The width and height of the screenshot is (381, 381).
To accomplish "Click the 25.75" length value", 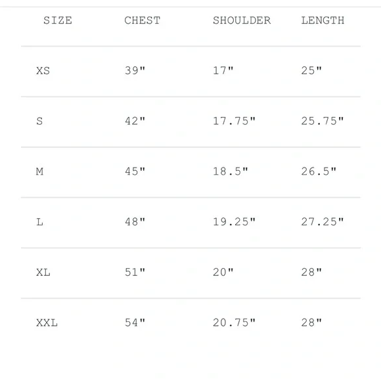I will [323, 121].
